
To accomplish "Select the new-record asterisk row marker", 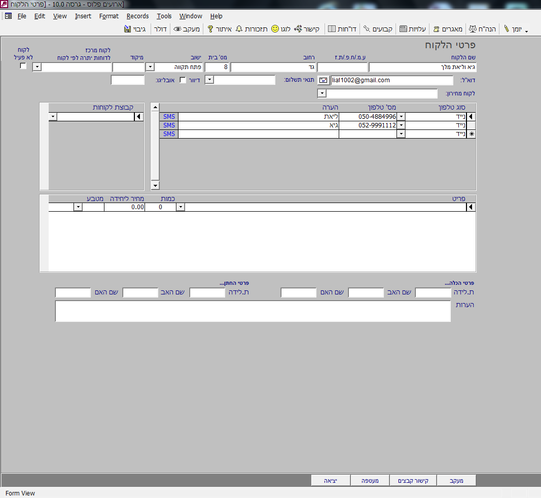I will (x=471, y=134).
